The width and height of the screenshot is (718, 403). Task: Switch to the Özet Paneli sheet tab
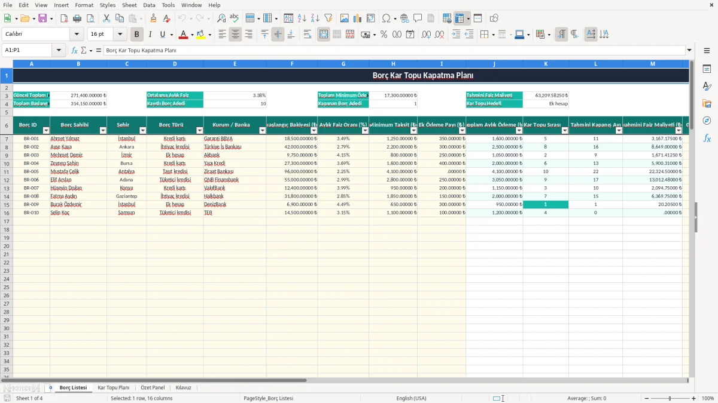click(153, 387)
